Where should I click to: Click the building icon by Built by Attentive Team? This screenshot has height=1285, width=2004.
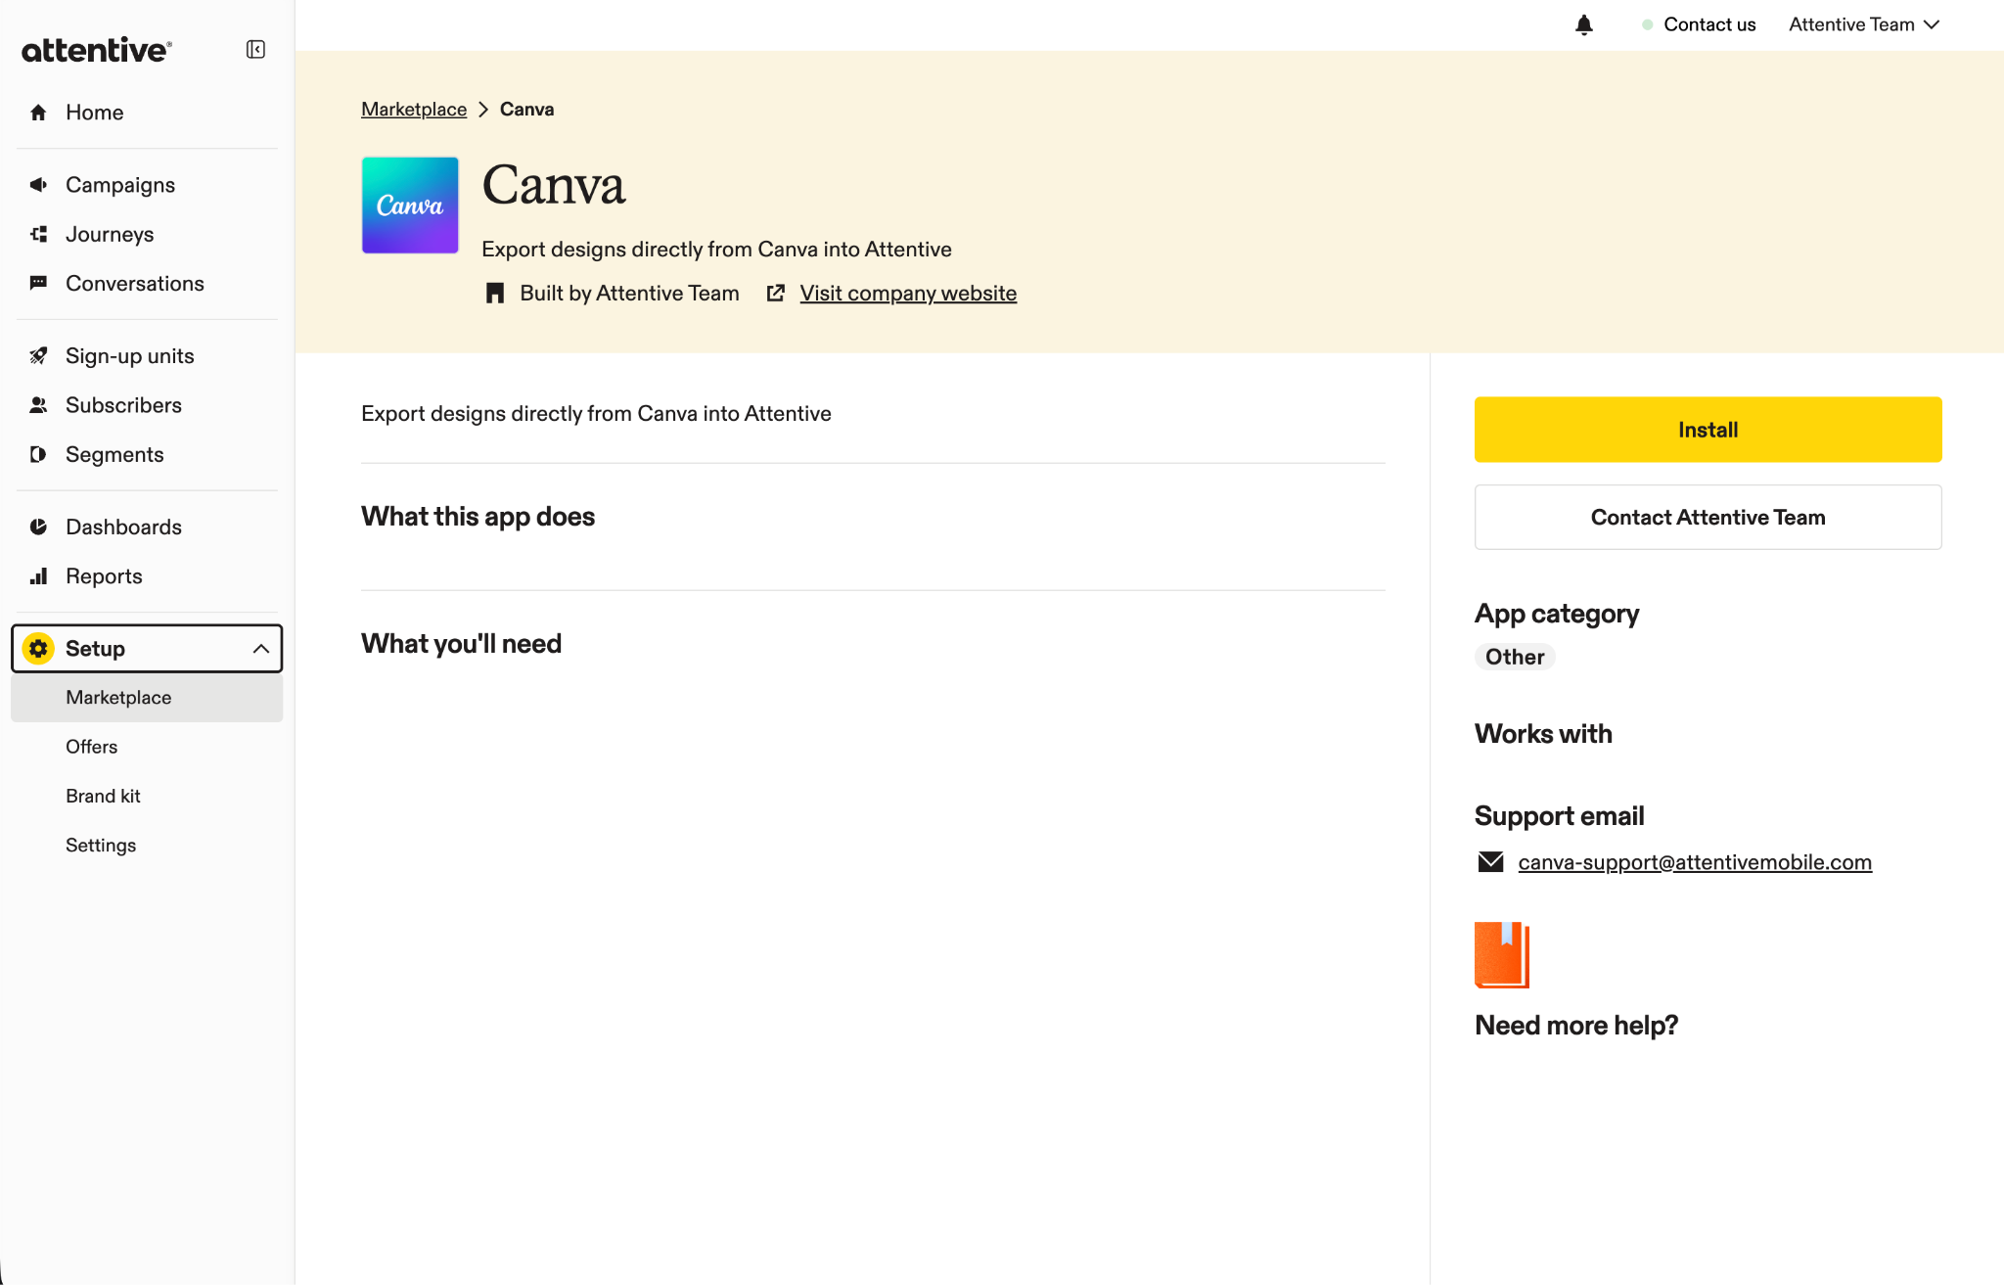(495, 293)
